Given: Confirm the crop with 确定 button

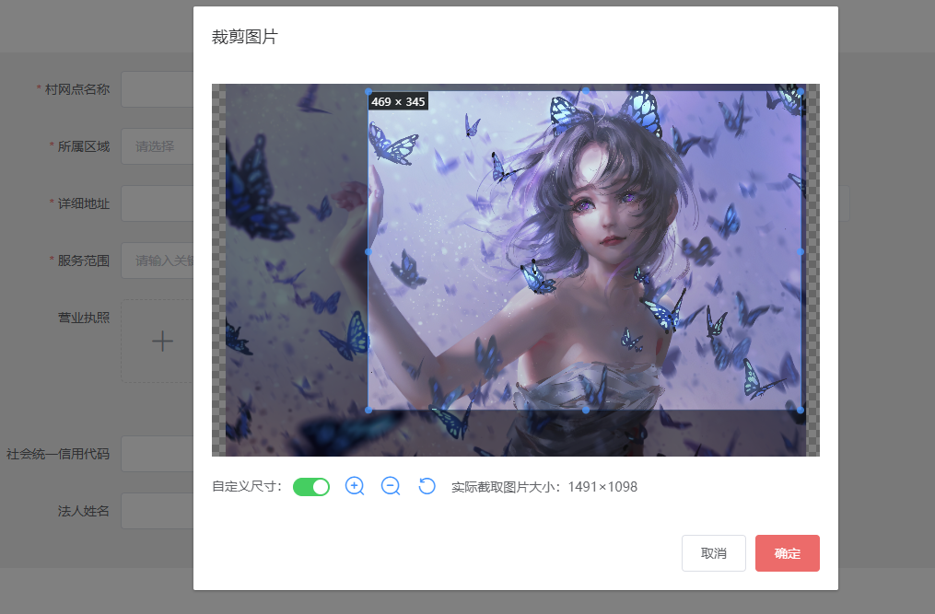Looking at the screenshot, I should pos(787,553).
